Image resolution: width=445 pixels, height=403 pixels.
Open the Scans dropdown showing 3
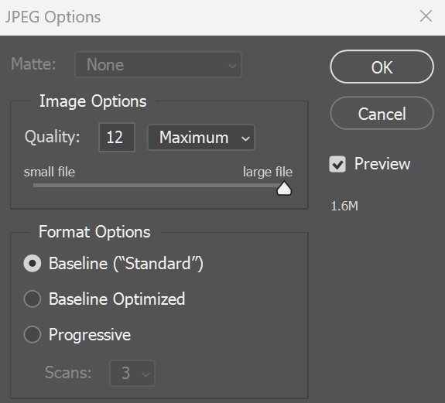pyautogui.click(x=132, y=373)
